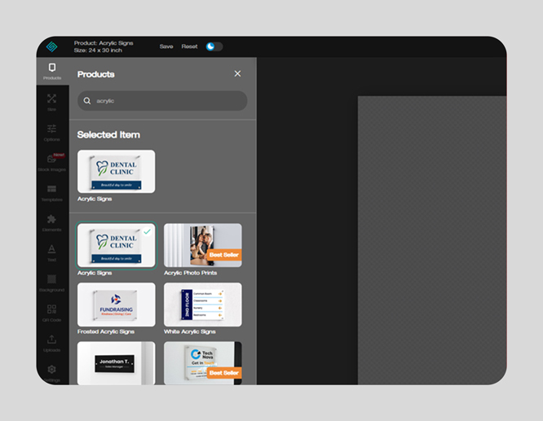Open the Background sidebar tool
Image resolution: width=543 pixels, height=421 pixels.
pyautogui.click(x=52, y=283)
